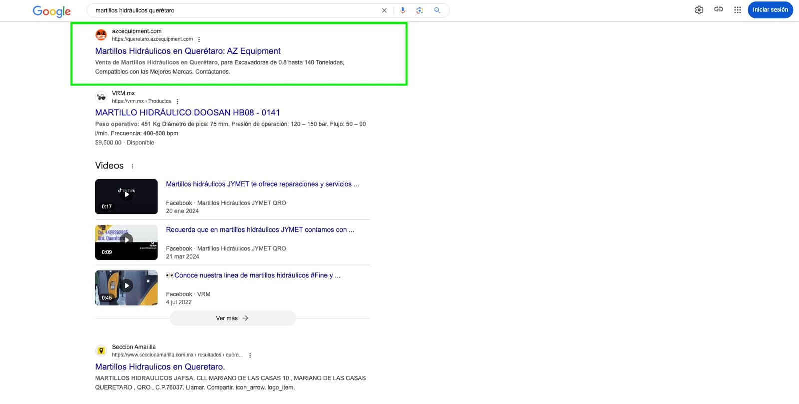The image size is (799, 404).
Task: Click the seccionamarilla.com.mx URL breadcrumb
Action: point(177,355)
